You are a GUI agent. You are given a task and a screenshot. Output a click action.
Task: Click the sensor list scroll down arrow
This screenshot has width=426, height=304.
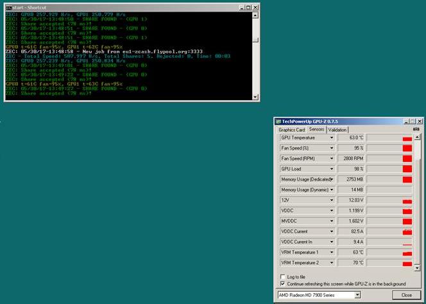click(417, 268)
